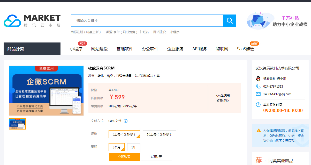Select the small product thumbnail
The image size is (311, 165).
pos(17,124)
